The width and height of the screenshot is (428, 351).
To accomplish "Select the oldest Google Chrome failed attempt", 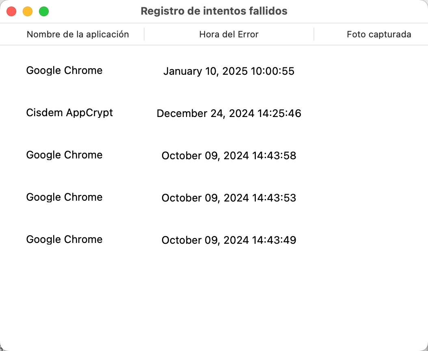I will pos(64,240).
